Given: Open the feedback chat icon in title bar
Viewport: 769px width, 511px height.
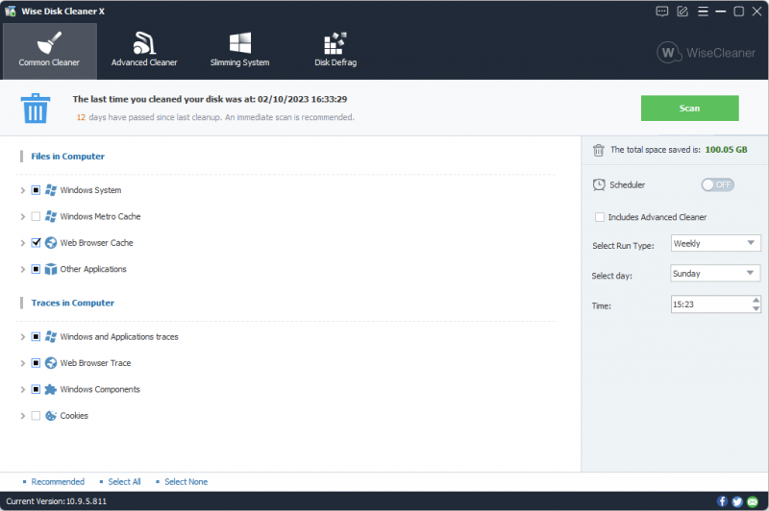Looking at the screenshot, I should coord(662,12).
